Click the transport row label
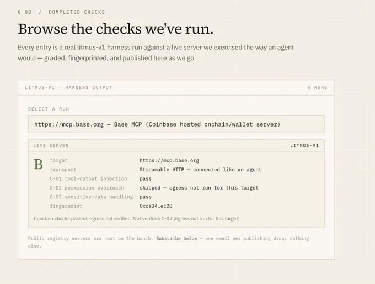The image size is (375, 284). click(63, 170)
